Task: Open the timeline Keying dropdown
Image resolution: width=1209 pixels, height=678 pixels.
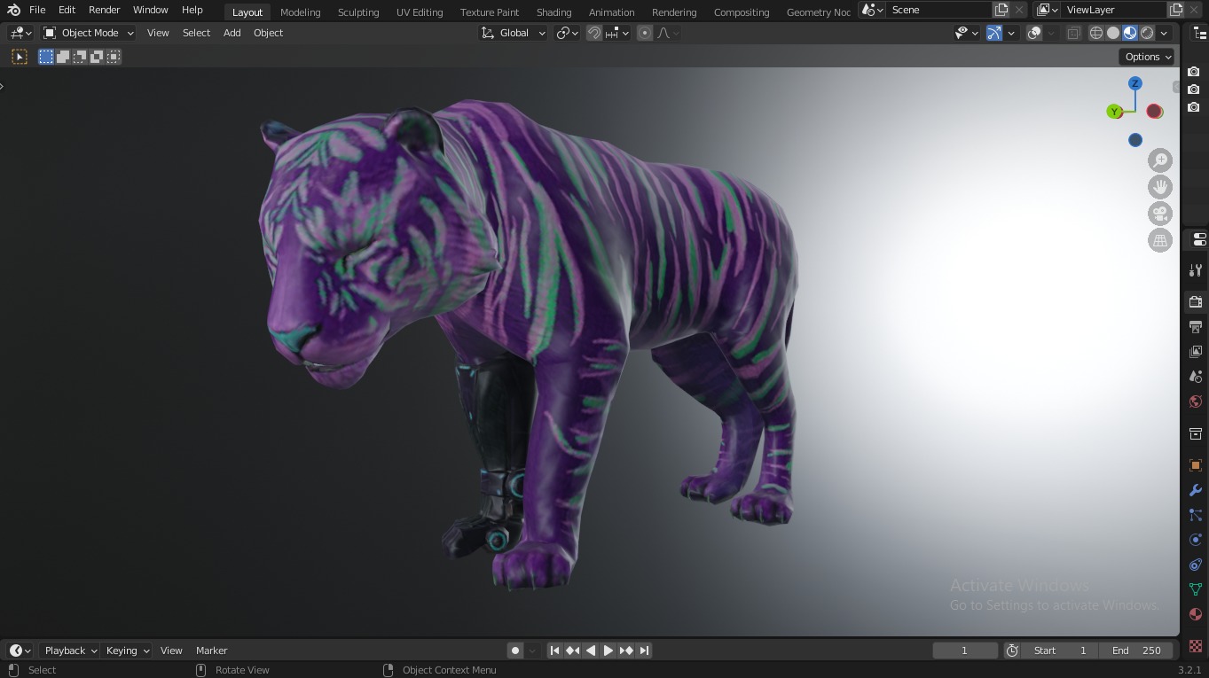Action: tap(128, 651)
